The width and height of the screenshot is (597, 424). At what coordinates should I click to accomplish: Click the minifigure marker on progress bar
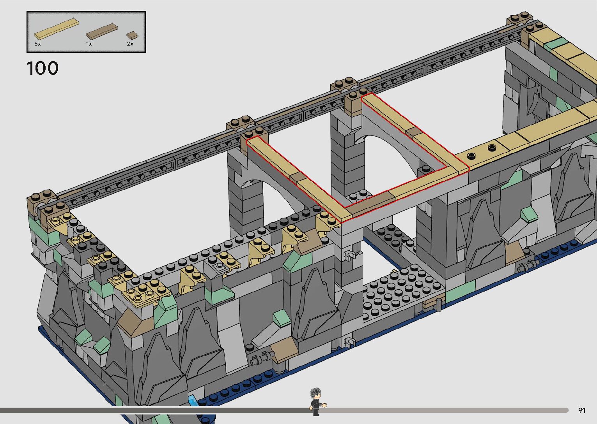[317, 402]
